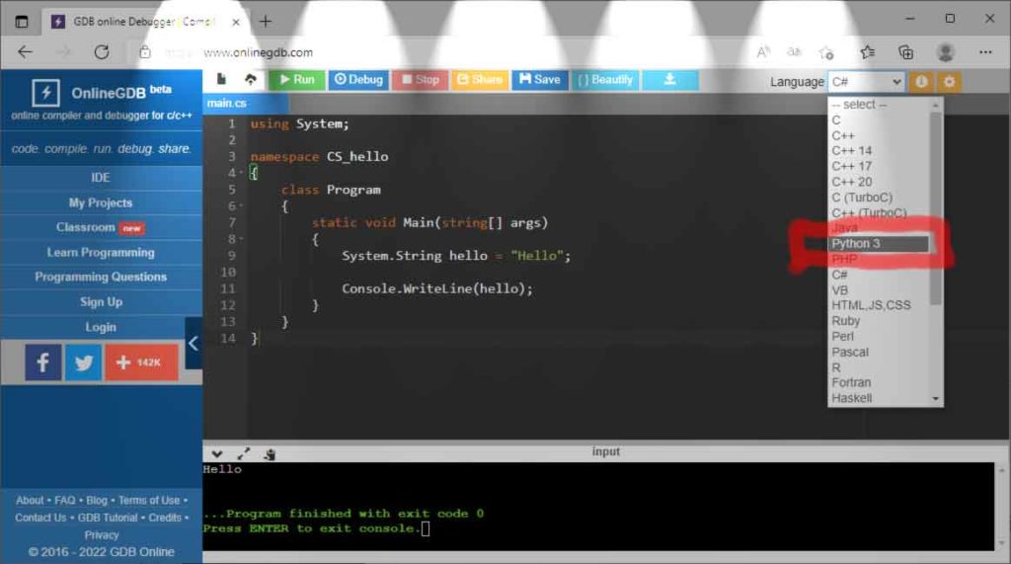Open the settings gear icon beside Language

coord(949,82)
